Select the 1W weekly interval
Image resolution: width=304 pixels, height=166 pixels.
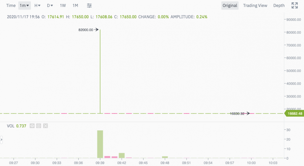pyautogui.click(x=63, y=5)
